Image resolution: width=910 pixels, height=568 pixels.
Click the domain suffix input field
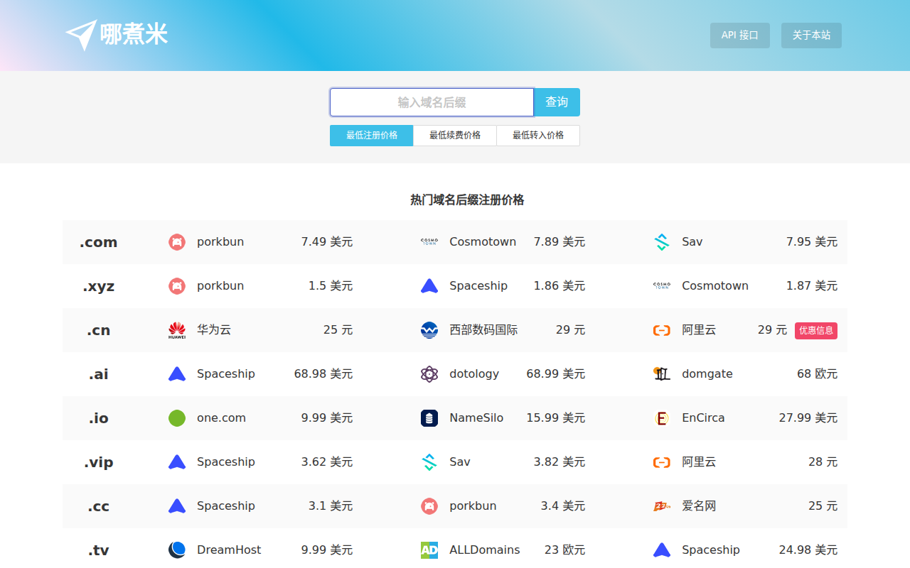click(x=432, y=102)
